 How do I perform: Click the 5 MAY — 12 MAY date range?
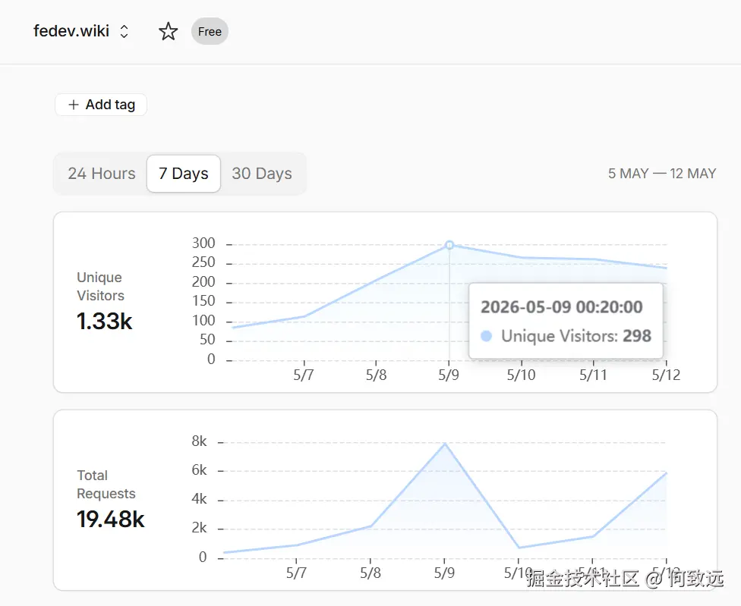[662, 174]
